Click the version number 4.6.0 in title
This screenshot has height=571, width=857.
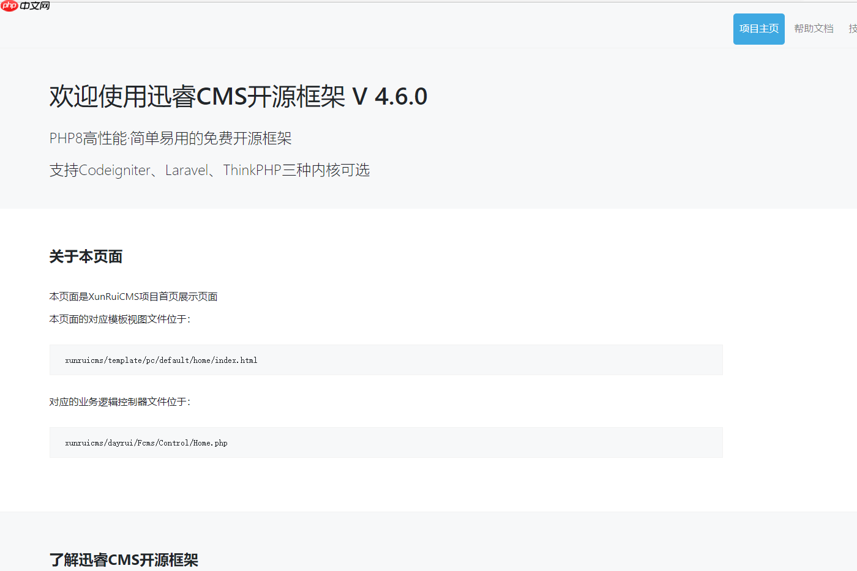pyautogui.click(x=401, y=97)
